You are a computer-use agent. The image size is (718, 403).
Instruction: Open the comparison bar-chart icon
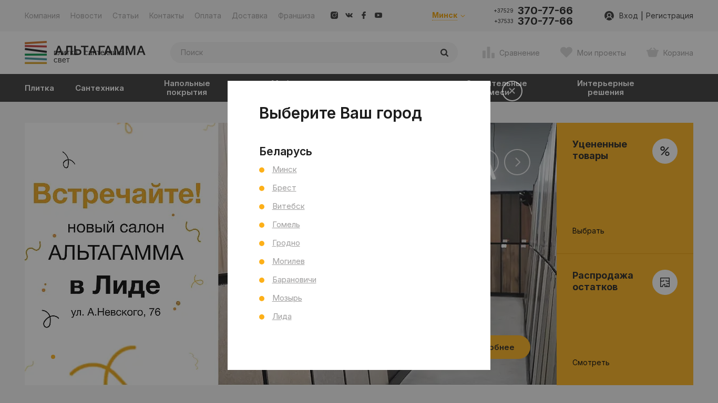point(488,52)
